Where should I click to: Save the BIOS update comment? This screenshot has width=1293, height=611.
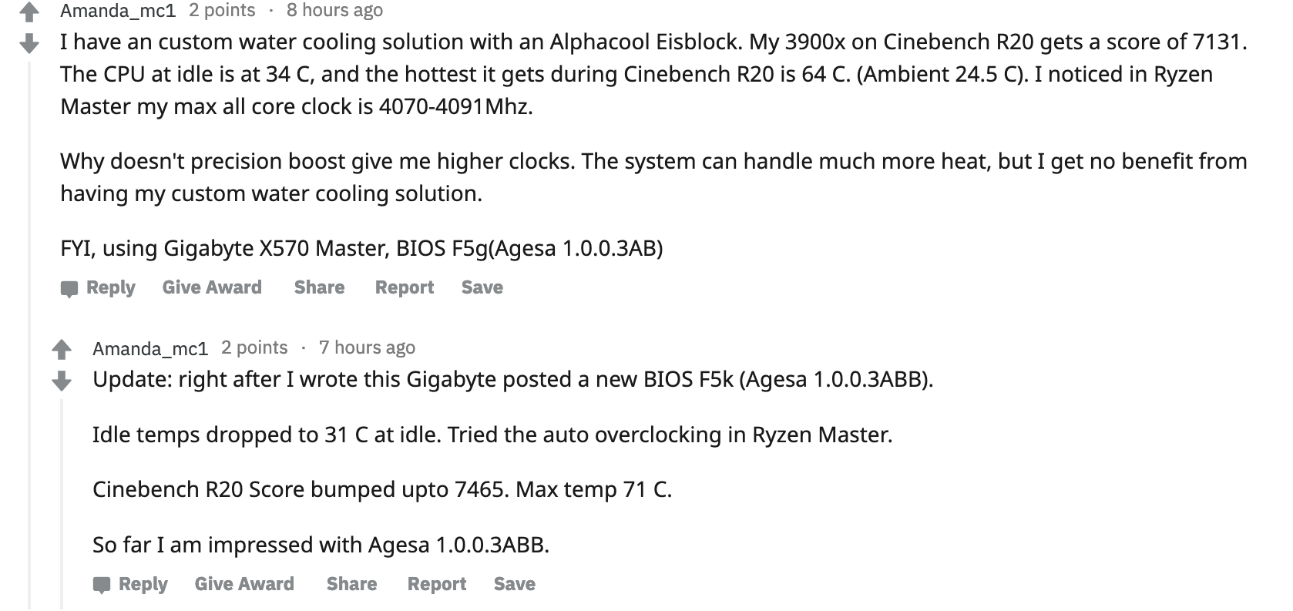[515, 585]
